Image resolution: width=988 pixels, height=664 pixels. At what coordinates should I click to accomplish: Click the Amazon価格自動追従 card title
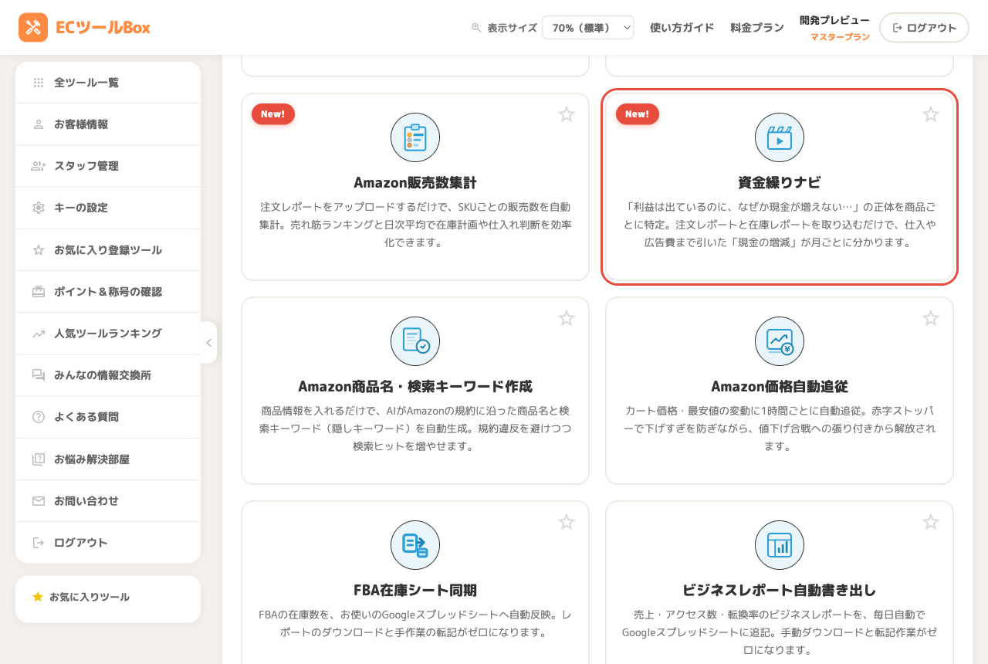tap(780, 387)
